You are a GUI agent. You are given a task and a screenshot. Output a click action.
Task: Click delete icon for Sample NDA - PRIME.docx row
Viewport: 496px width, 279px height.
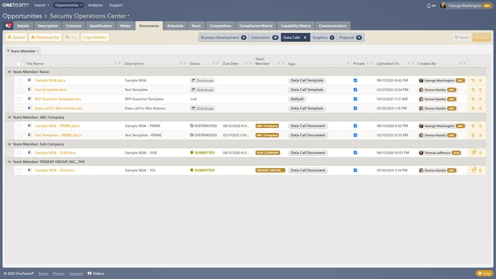(480, 126)
